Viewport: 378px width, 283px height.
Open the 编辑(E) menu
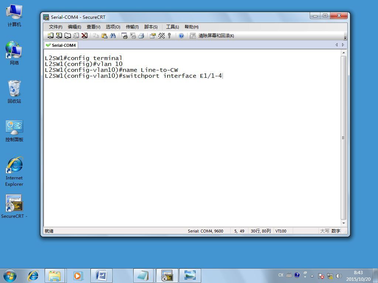74,27
